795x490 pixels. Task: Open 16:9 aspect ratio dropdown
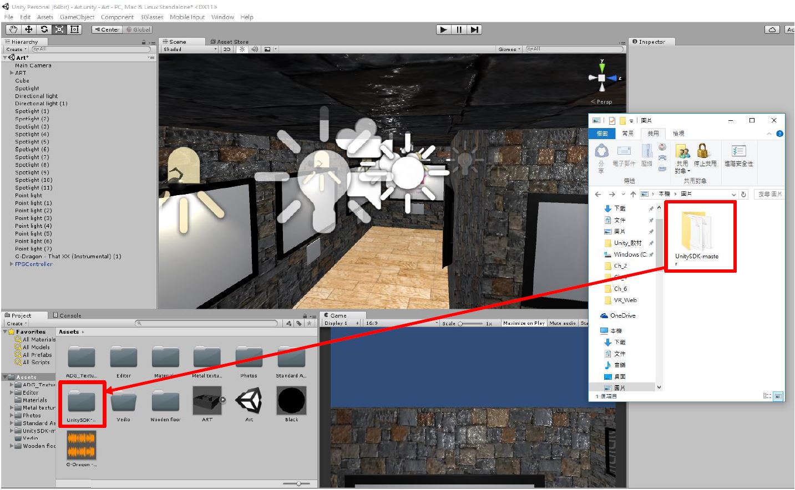tap(401, 323)
